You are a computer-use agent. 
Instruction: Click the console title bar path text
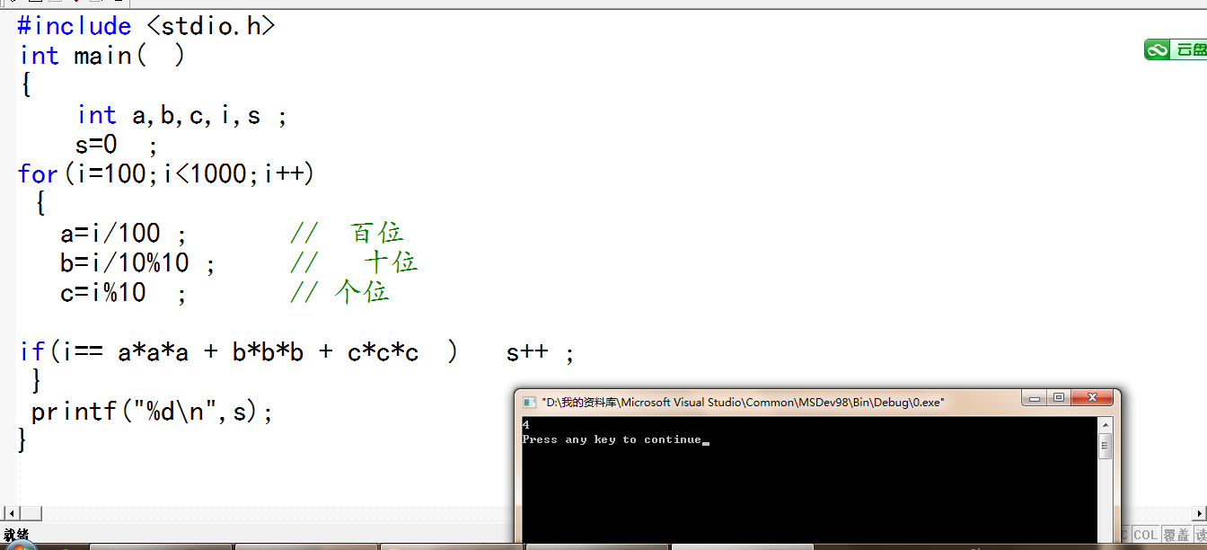(x=743, y=403)
